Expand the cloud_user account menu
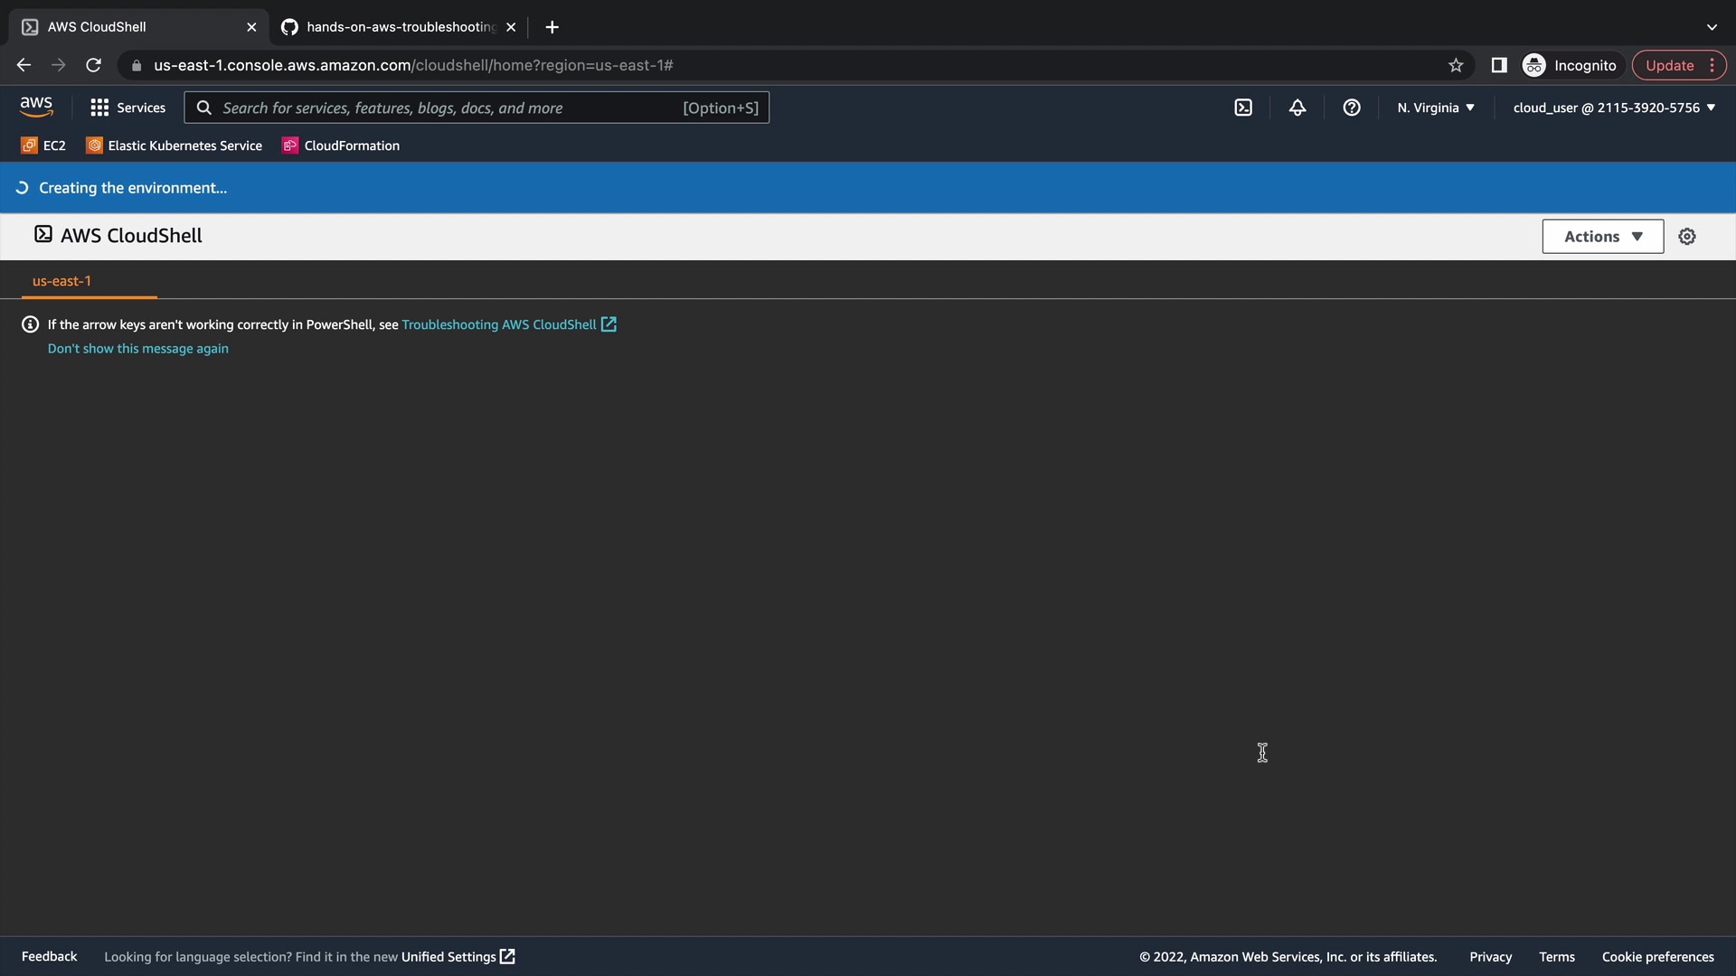Image resolution: width=1736 pixels, height=976 pixels. point(1614,108)
